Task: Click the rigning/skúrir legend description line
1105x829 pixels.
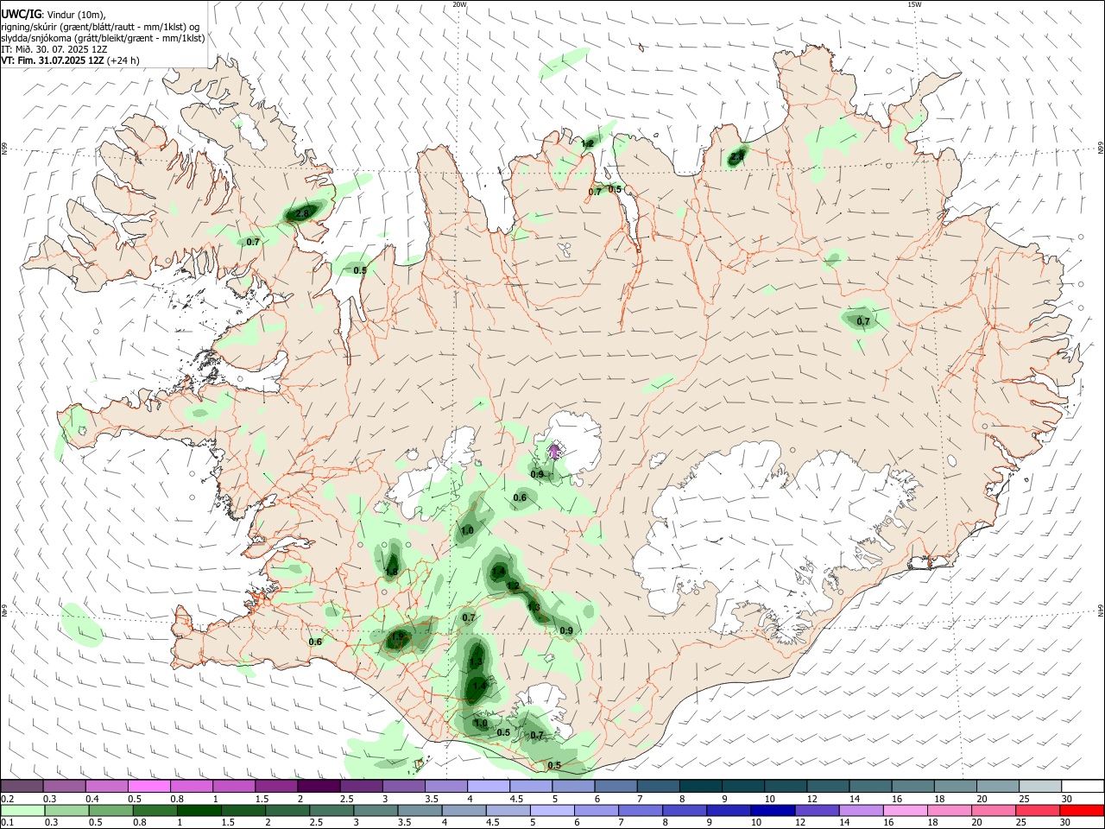Action: click(x=100, y=26)
